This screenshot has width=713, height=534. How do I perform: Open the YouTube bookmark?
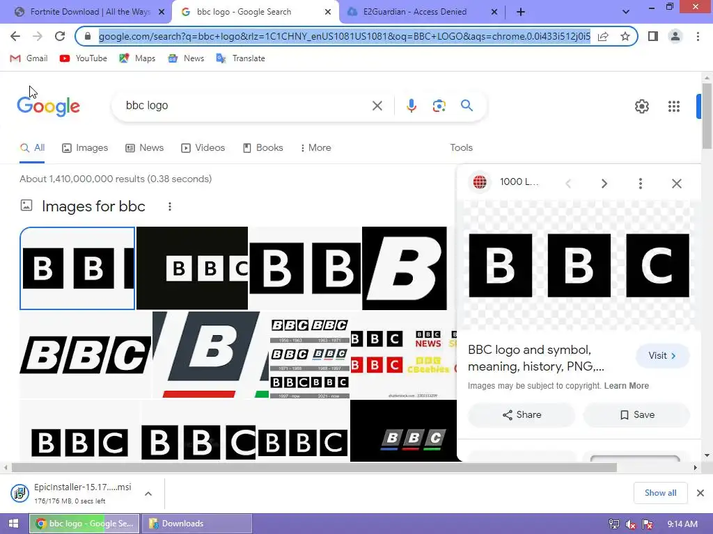pyautogui.click(x=84, y=58)
